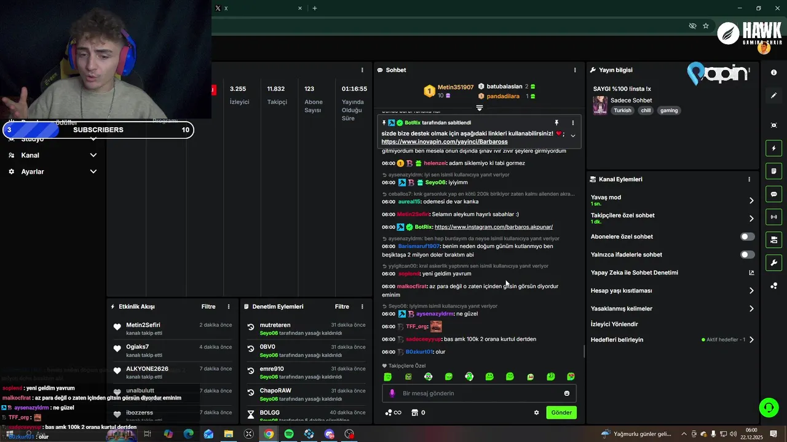Toggle the broadcast signal panel icon in sidebar
The height and width of the screenshot is (442, 787).
point(773,217)
